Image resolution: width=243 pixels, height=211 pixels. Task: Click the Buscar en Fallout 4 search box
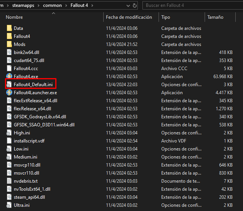tap(193, 5)
